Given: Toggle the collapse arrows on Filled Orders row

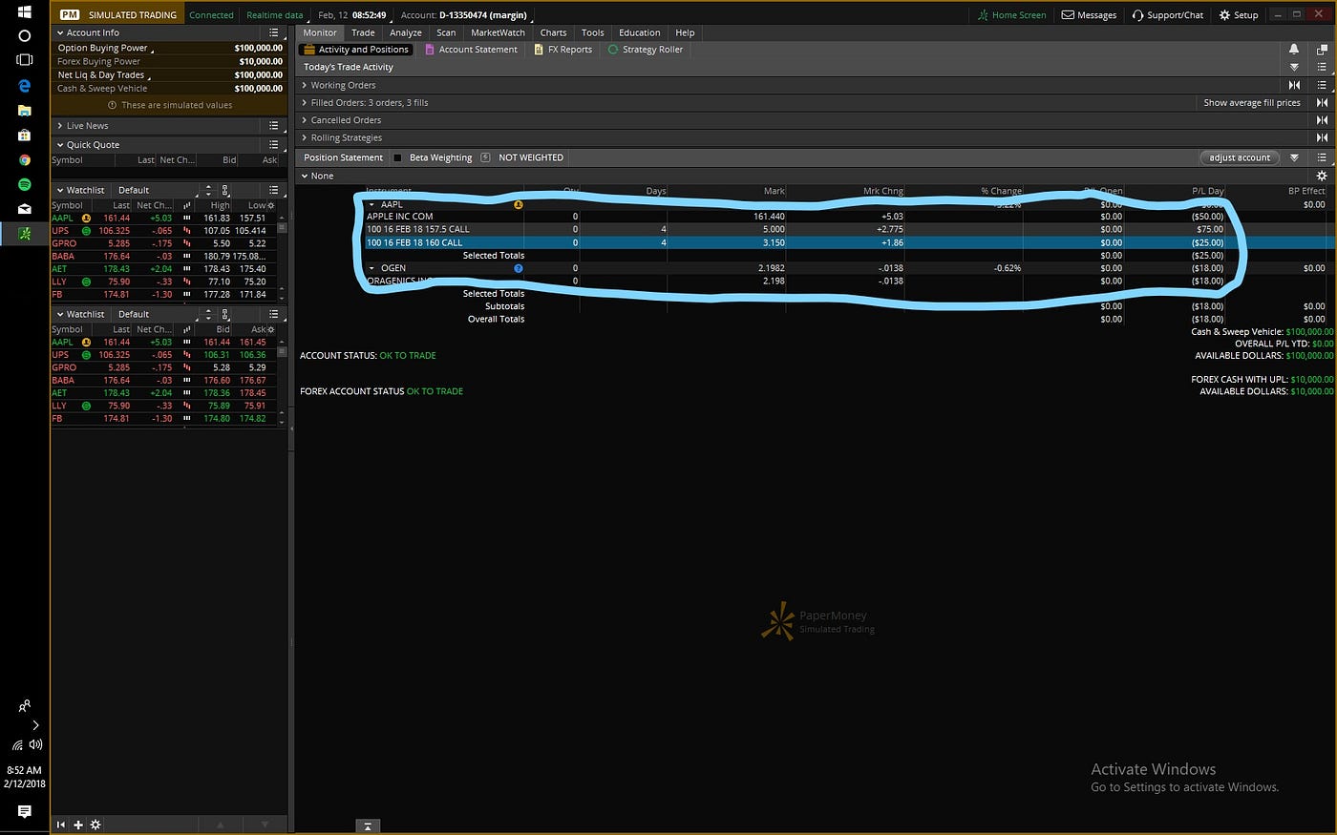Looking at the screenshot, I should click(1323, 102).
